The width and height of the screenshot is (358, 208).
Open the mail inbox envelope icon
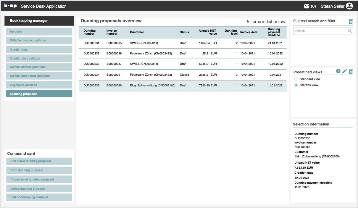pos(307,6)
